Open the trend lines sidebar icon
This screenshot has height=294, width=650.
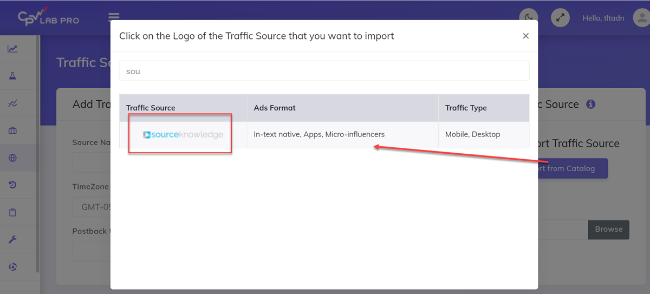pos(12,103)
